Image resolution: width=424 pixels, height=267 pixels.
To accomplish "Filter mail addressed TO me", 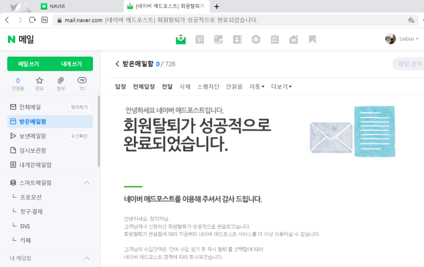I will tap(82, 84).
